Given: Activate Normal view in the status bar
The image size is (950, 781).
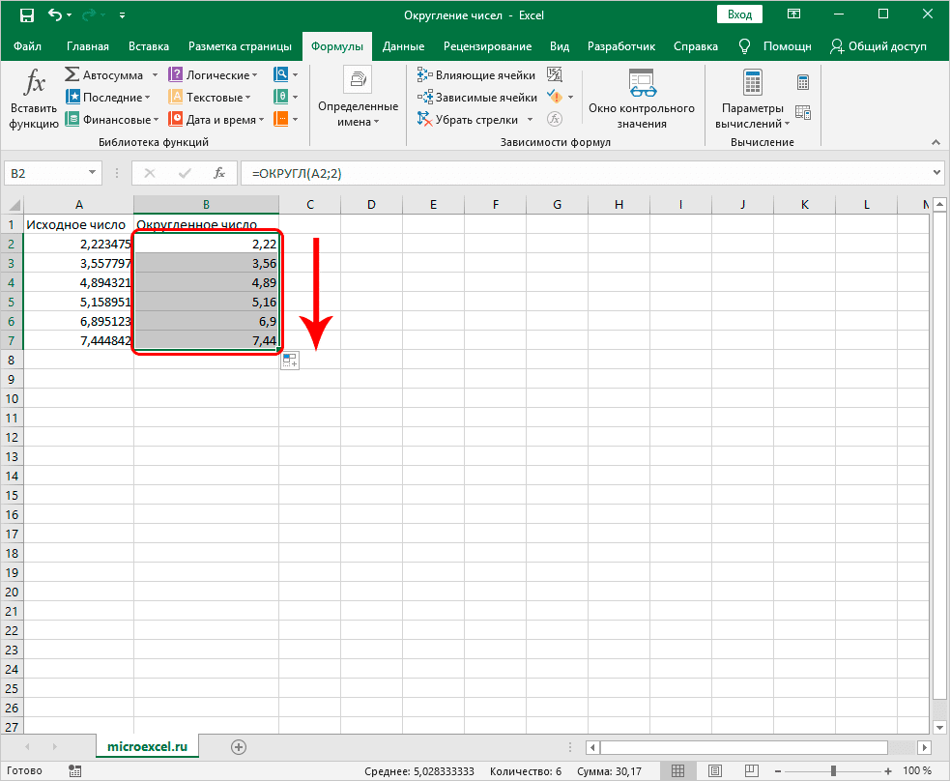Looking at the screenshot, I should [x=676, y=771].
